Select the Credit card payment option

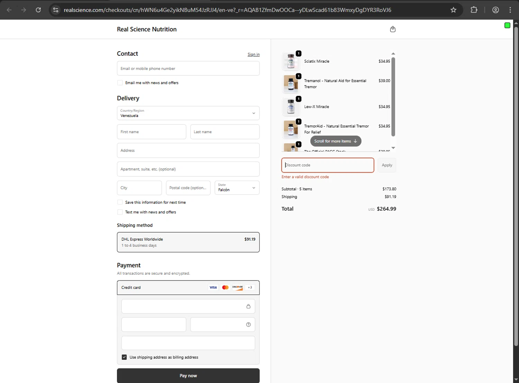point(188,288)
